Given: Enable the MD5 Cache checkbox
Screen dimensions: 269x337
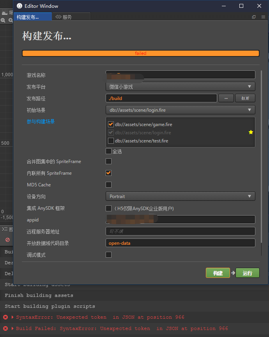Looking at the screenshot, I should [108, 184].
